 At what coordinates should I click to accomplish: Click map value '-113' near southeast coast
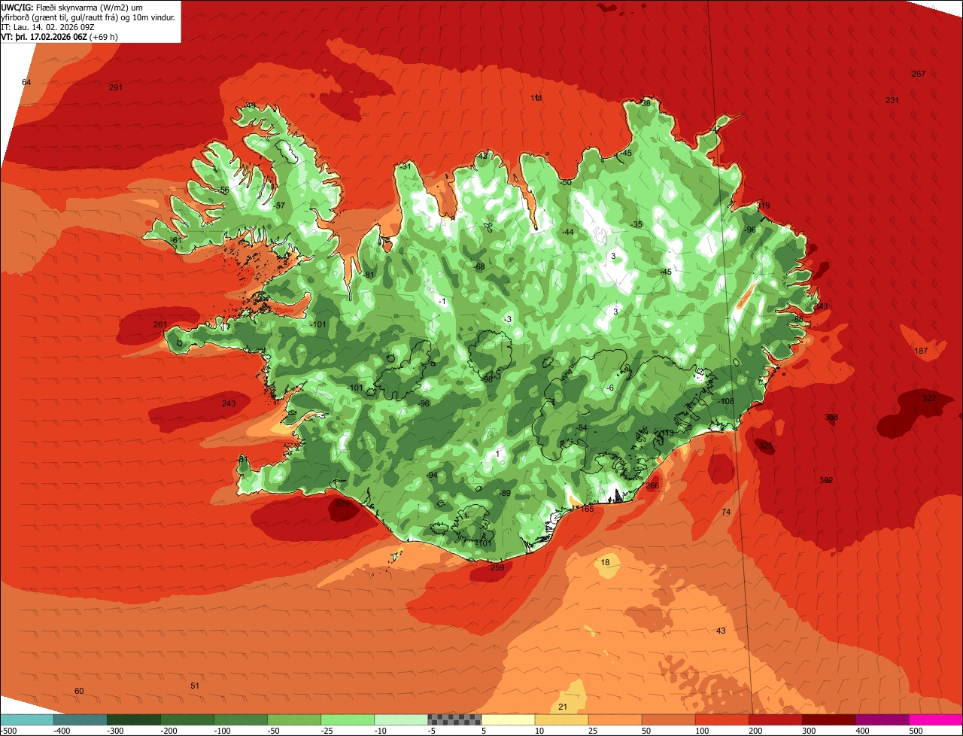[x=666, y=433]
